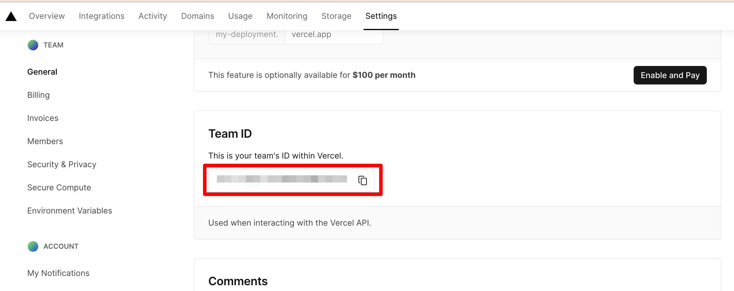Copy the Team ID to clipboard
Image resolution: width=734 pixels, height=291 pixels.
point(362,181)
